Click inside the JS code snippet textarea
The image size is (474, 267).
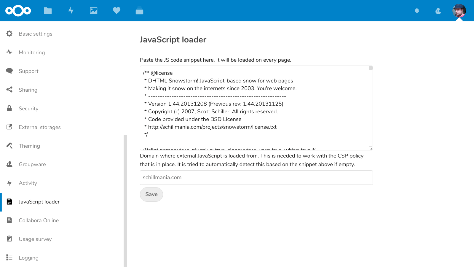pyautogui.click(x=256, y=108)
